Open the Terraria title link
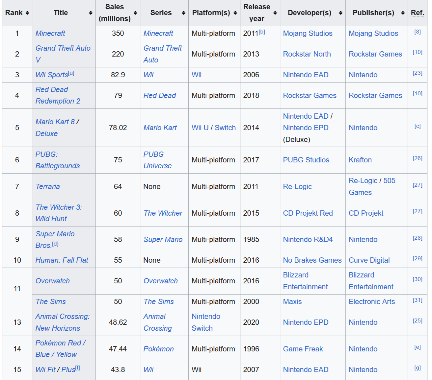This screenshot has width=432, height=380. (48, 187)
